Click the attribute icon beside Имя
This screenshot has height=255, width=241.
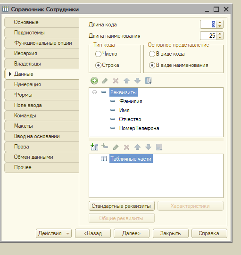tap(113, 110)
